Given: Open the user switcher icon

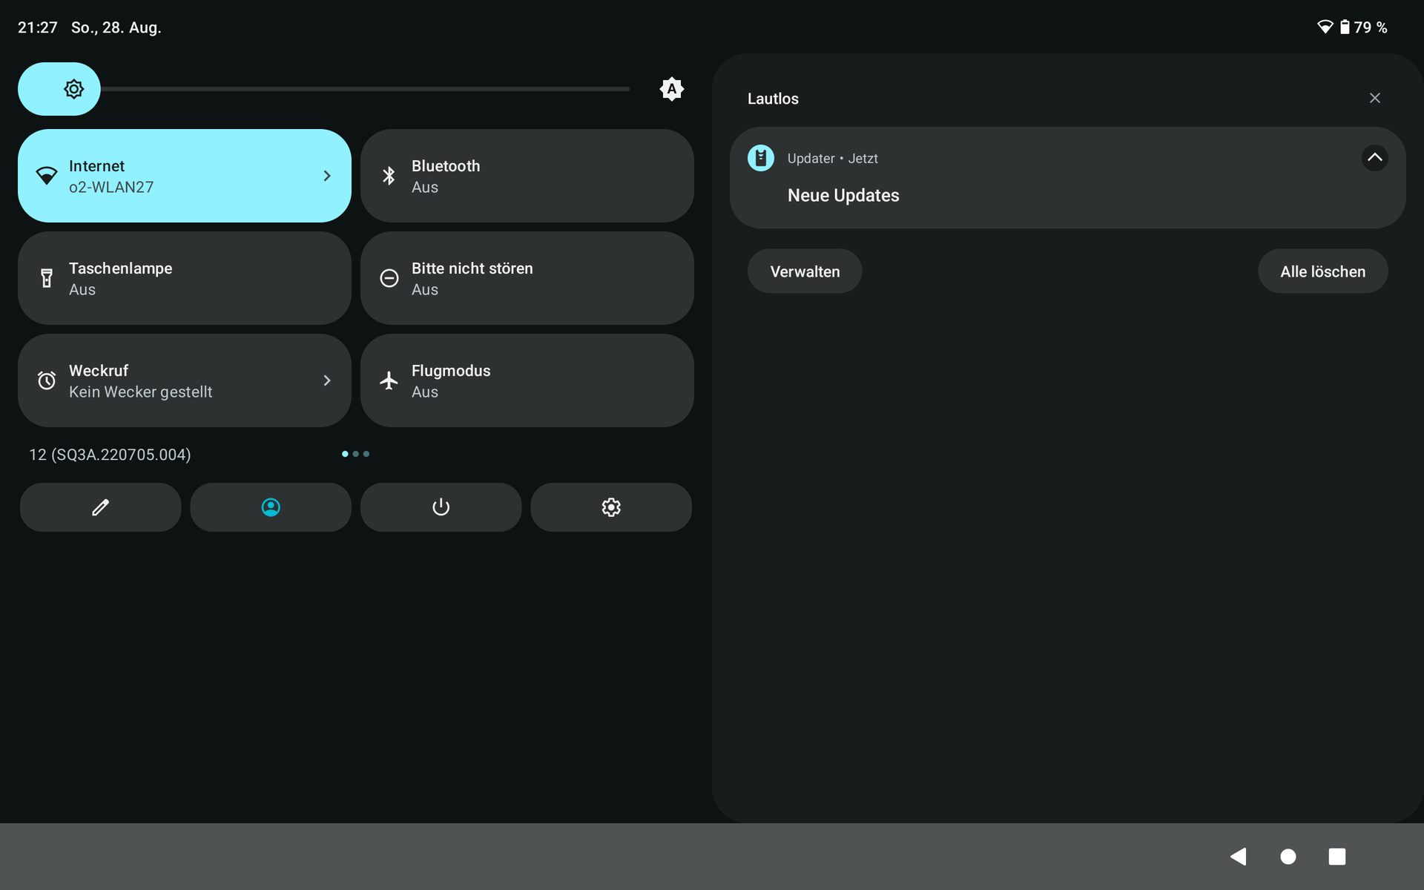Looking at the screenshot, I should 271,507.
